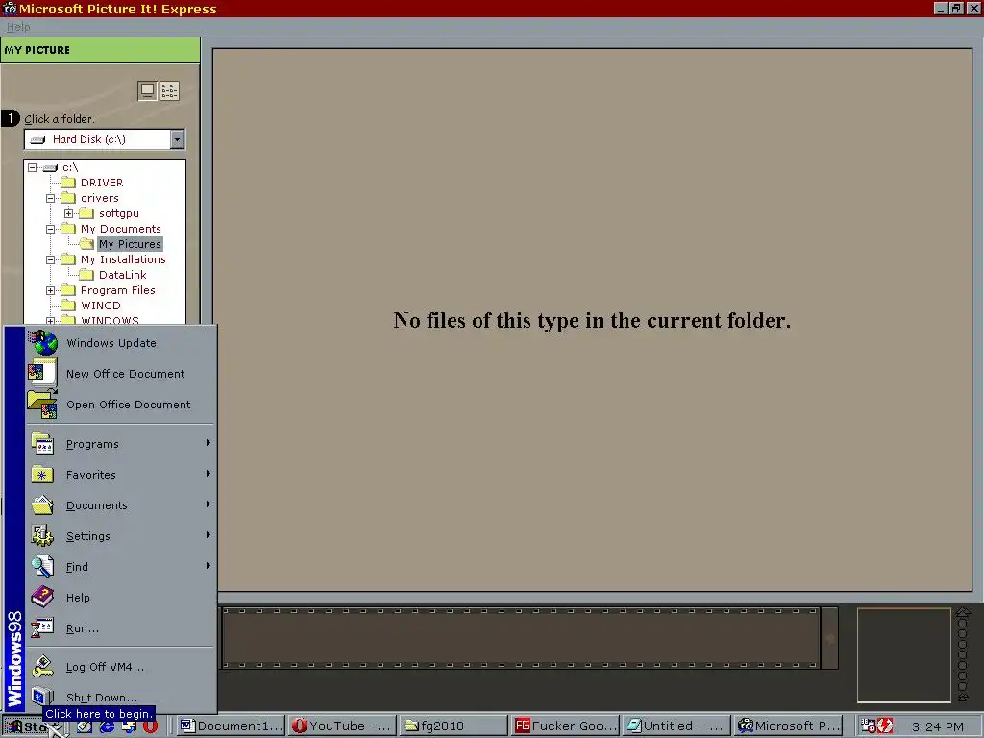984x738 pixels.
Task: Click the DRIVER folder icon in tree
Action: click(68, 183)
